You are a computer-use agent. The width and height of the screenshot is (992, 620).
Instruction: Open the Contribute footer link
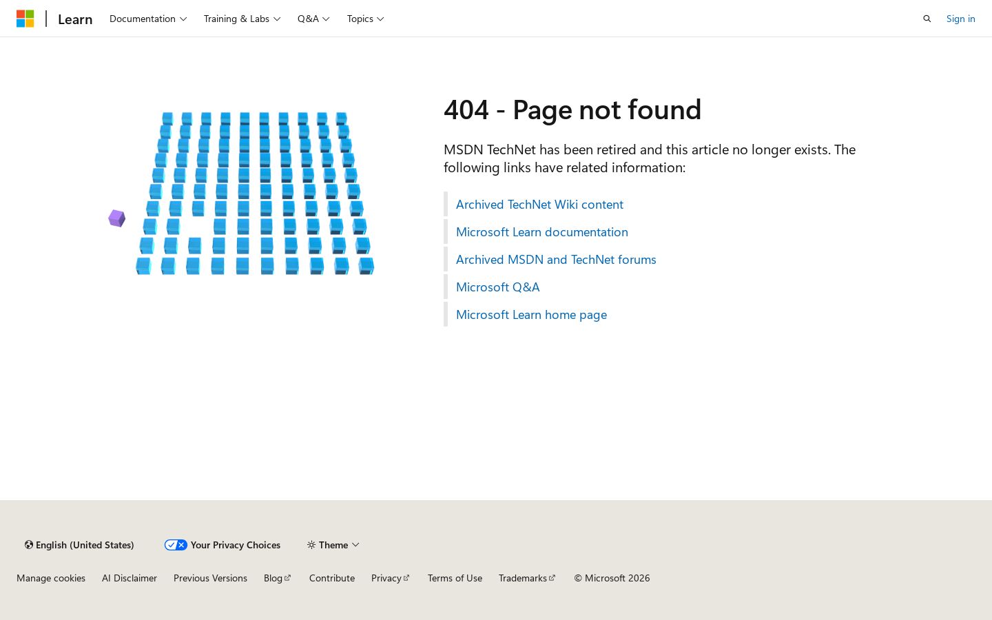[x=332, y=578]
